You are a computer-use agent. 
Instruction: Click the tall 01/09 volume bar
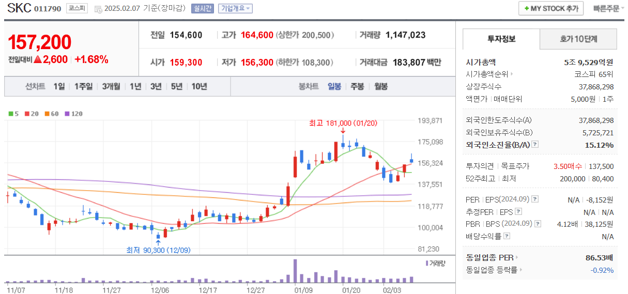pyautogui.click(x=295, y=271)
